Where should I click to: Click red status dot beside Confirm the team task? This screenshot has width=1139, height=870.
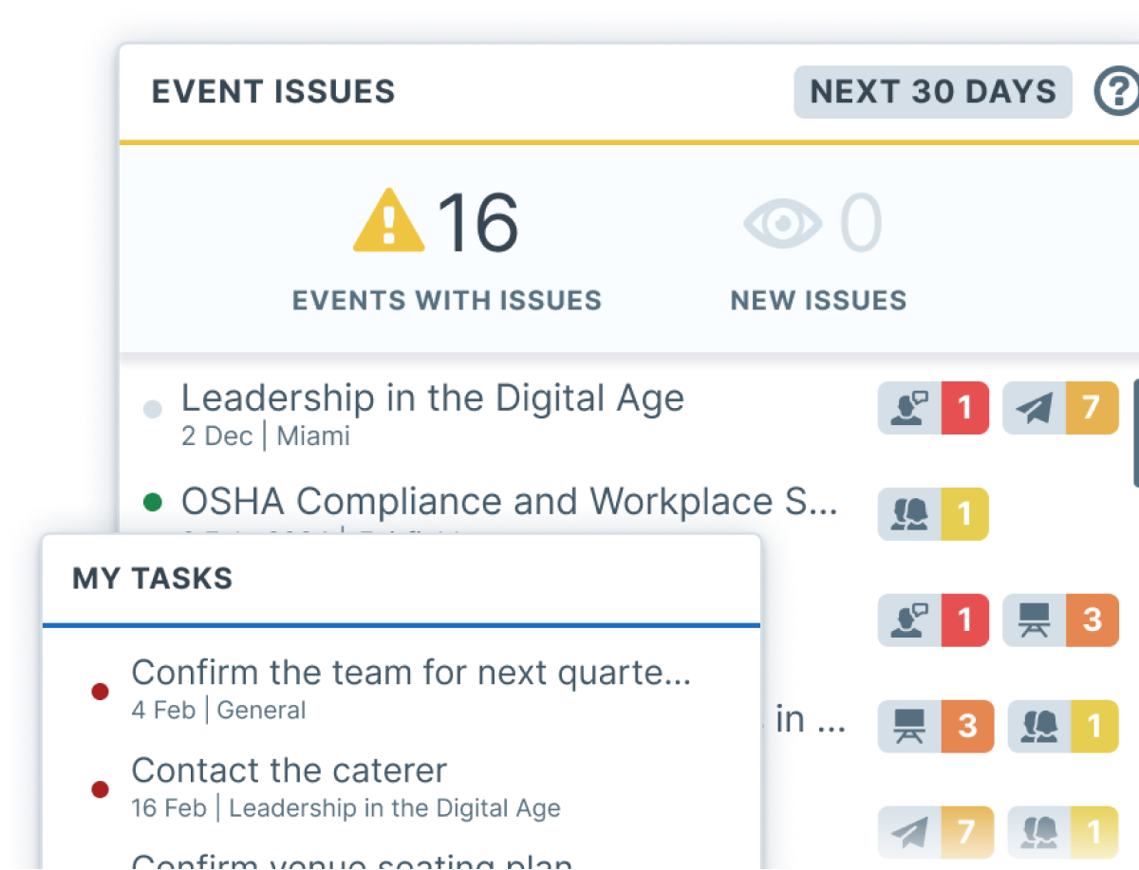(x=100, y=692)
